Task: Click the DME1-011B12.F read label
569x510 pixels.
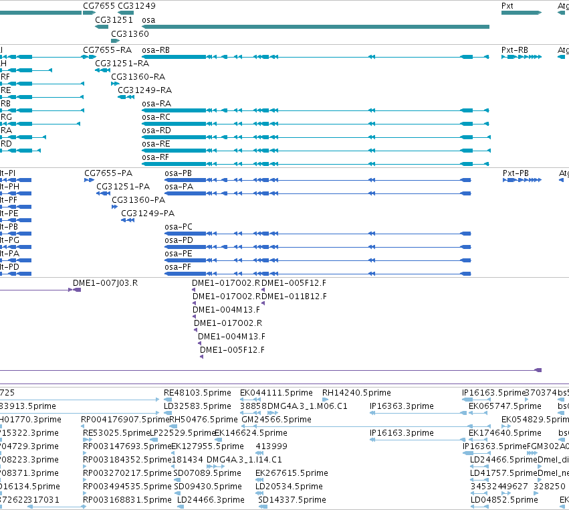Action: [x=294, y=296]
